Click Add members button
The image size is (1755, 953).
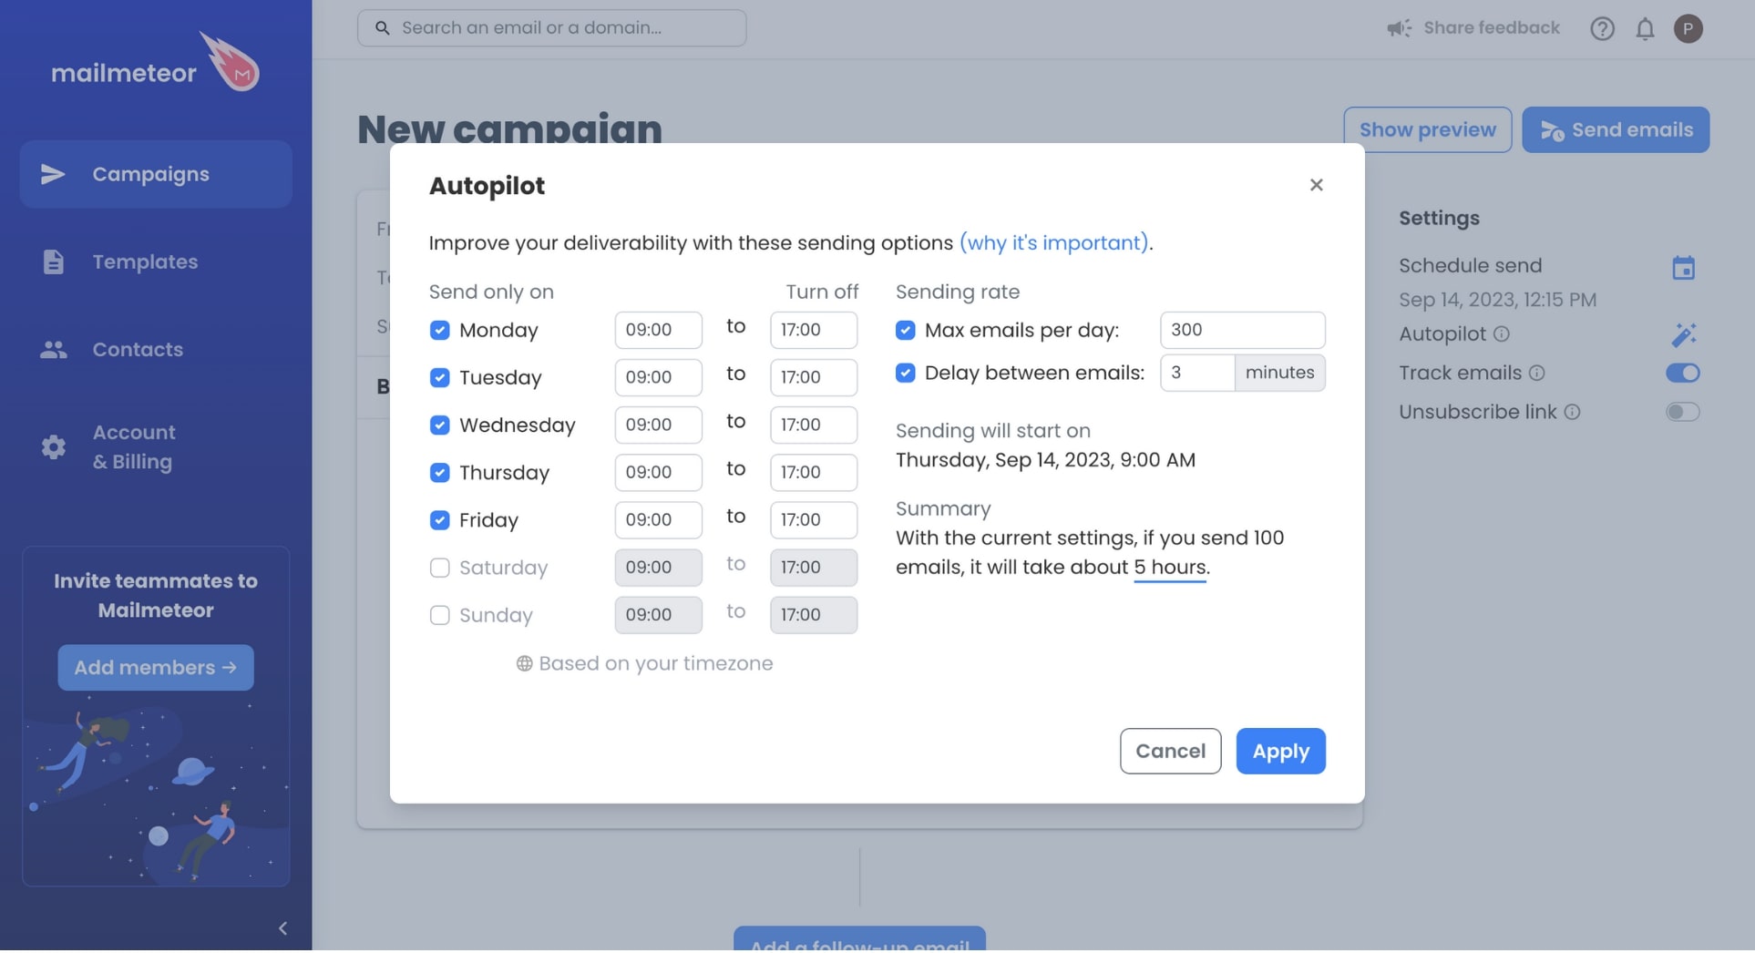156,668
